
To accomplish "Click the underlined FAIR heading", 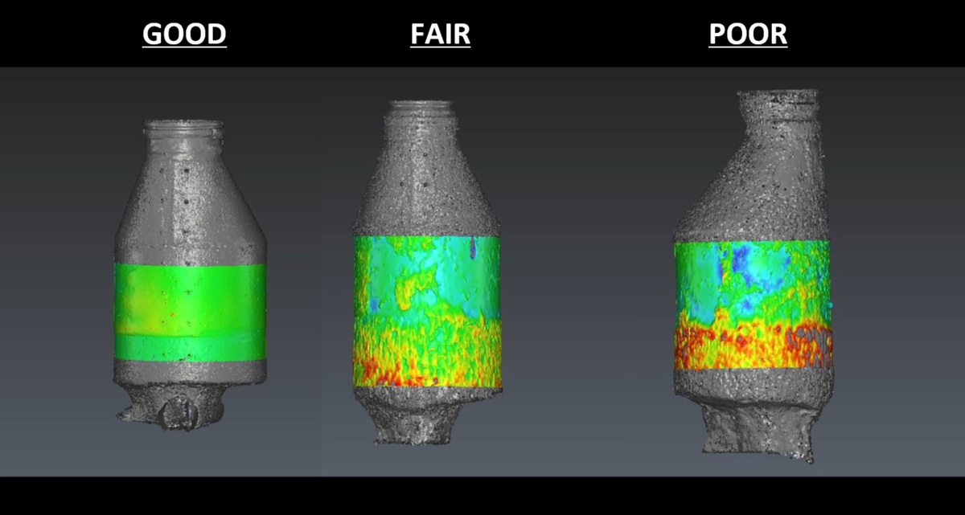I will tap(440, 35).
